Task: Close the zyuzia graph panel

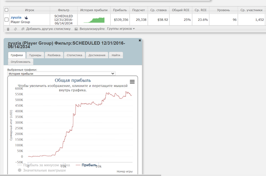Action: click(140, 40)
